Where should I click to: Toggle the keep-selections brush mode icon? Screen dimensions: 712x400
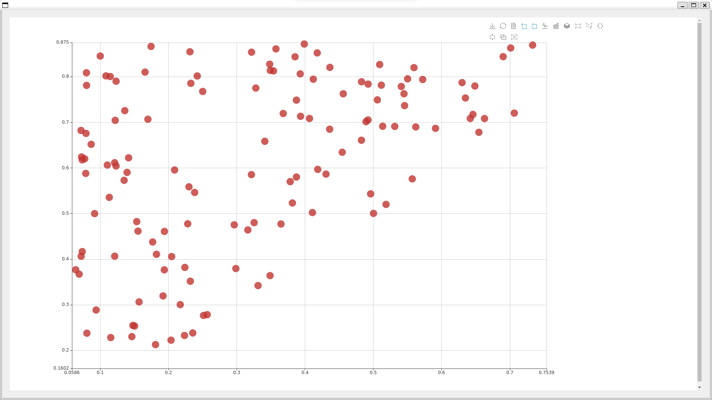[503, 37]
